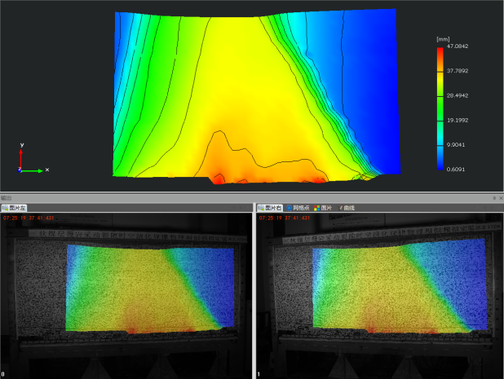Close the 输出 panel with its X icon
The height and width of the screenshot is (379, 504).
500,198
